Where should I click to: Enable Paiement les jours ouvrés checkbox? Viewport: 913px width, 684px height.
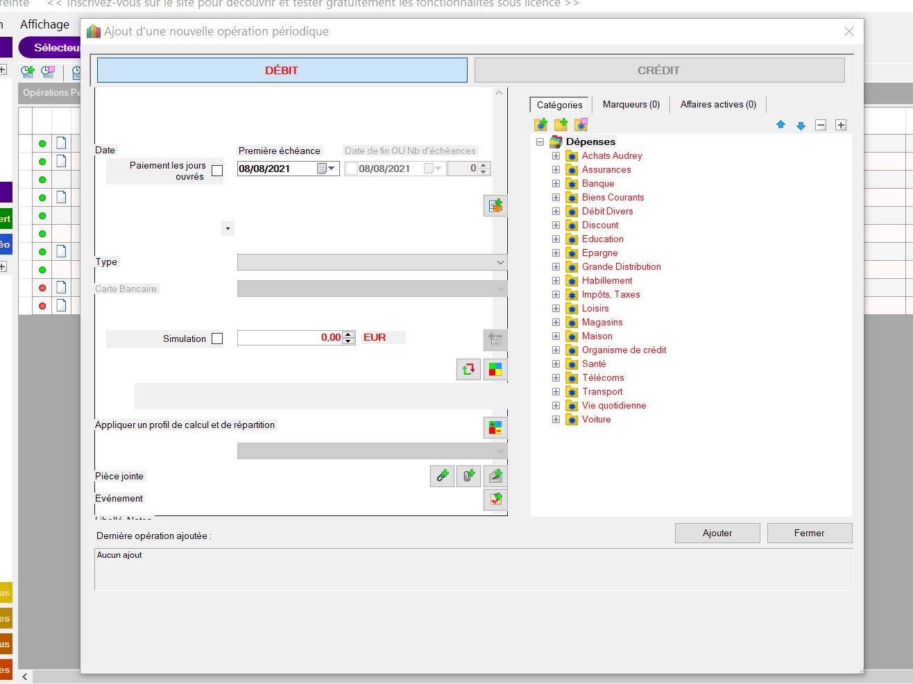(x=217, y=171)
